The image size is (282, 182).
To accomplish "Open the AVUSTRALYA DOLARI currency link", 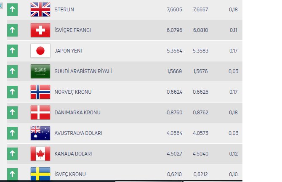I will tap(78, 133).
